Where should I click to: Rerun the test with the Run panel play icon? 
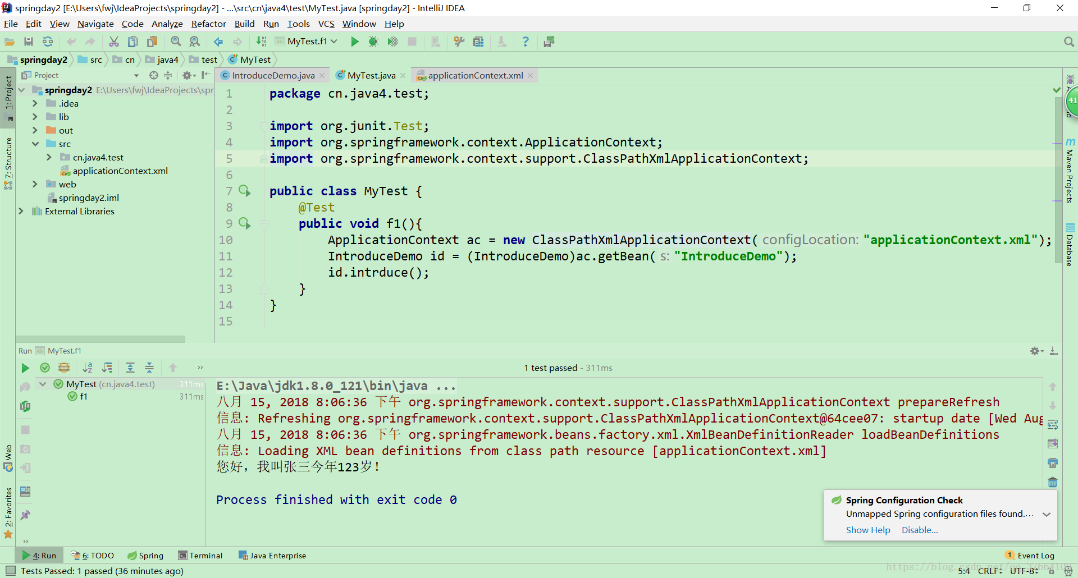point(25,368)
